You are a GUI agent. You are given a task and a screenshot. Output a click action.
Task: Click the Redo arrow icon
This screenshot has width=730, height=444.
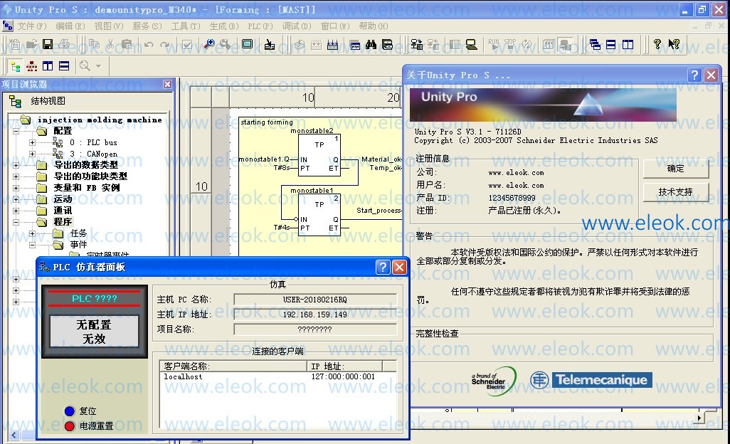165,44
